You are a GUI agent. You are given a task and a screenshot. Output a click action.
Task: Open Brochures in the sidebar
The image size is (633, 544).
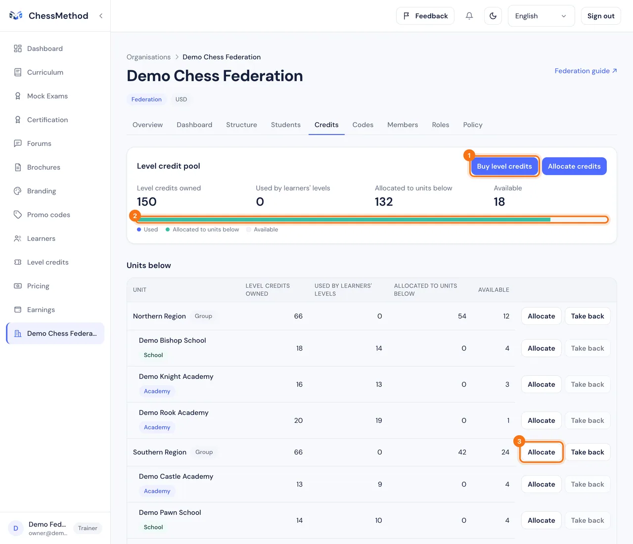pyautogui.click(x=55, y=167)
